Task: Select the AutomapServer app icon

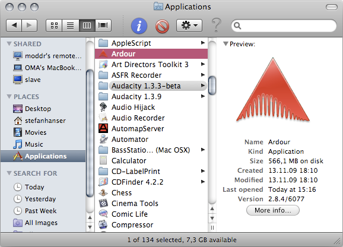Action: point(103,128)
